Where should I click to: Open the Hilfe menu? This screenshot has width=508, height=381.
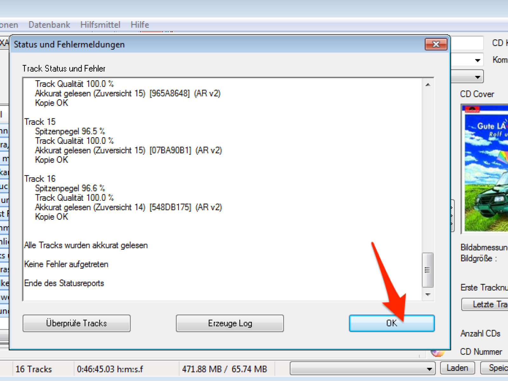click(x=140, y=25)
